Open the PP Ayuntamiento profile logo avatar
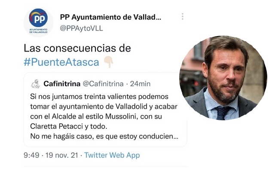275x183 pixels. point(38,22)
